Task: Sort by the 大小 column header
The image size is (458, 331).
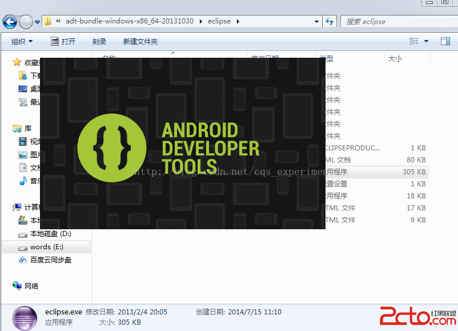Action: coord(395,59)
